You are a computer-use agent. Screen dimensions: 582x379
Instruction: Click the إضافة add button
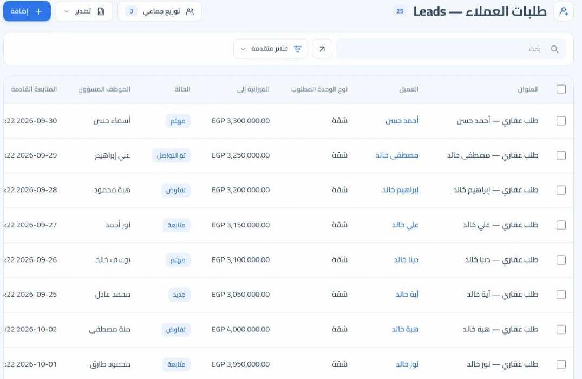pyautogui.click(x=27, y=11)
